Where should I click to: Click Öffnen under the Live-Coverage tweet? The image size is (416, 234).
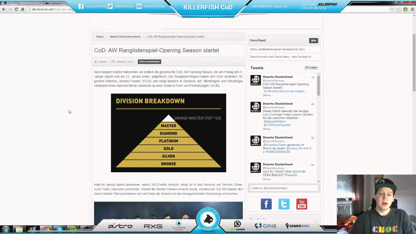point(266,129)
